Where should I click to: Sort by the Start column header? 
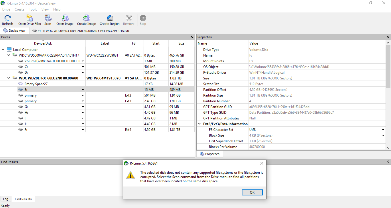[x=156, y=43]
